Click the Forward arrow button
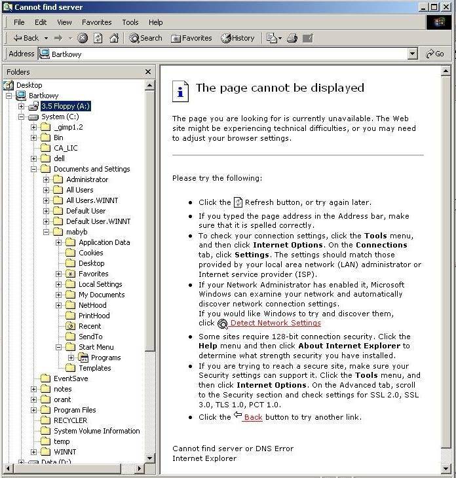456x478 pixels. click(x=58, y=38)
